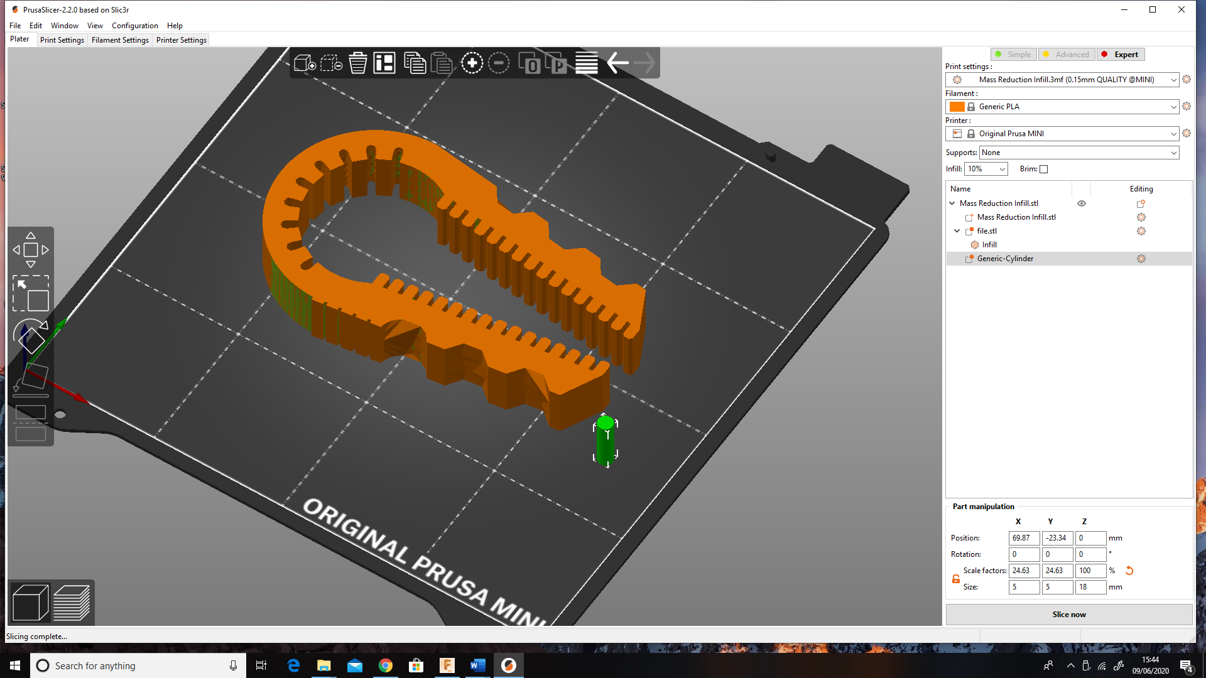Click the Delete all trash can icon

[358, 63]
